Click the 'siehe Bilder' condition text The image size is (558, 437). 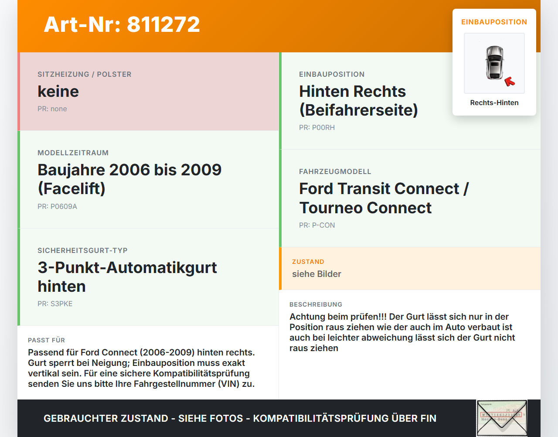point(316,274)
